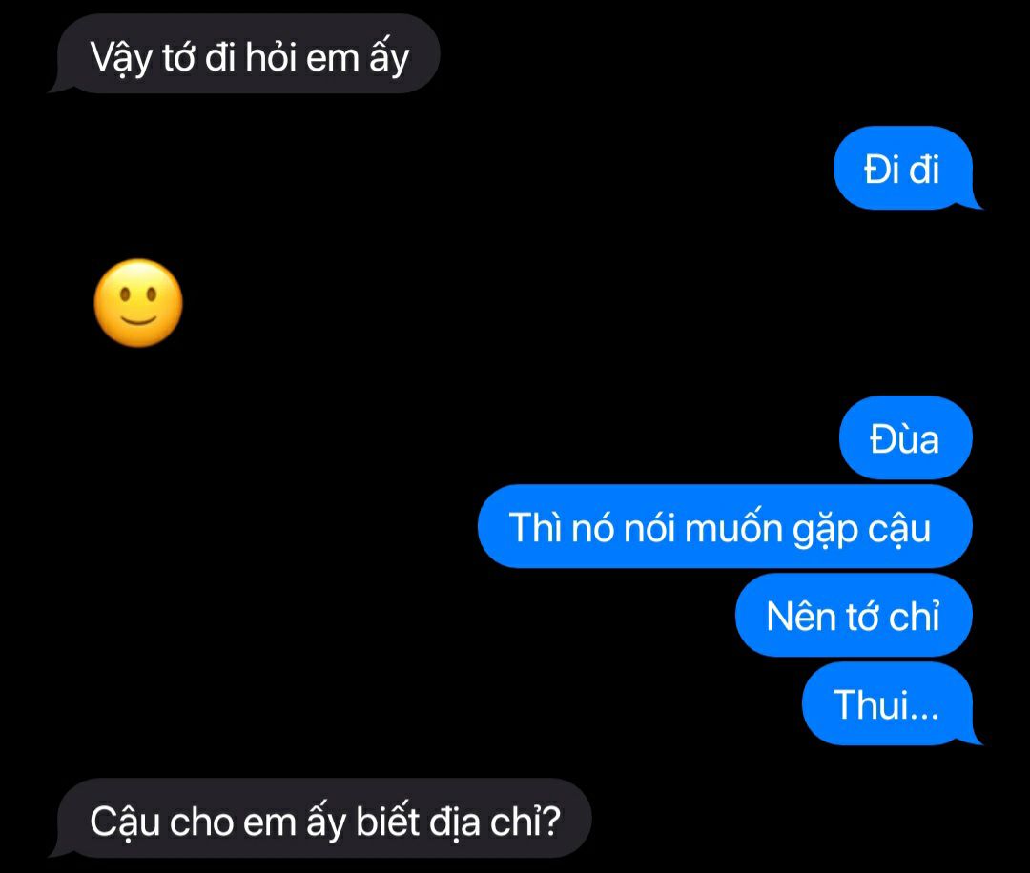This screenshot has height=873, width=1030.
Task: Click the word "ấy" in the top gray bubble
Action: (389, 59)
